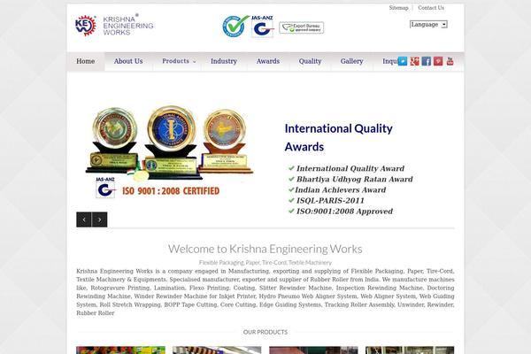Screen dimensions: 531x354
Task: Open the Quality menu item
Action: coord(310,61)
